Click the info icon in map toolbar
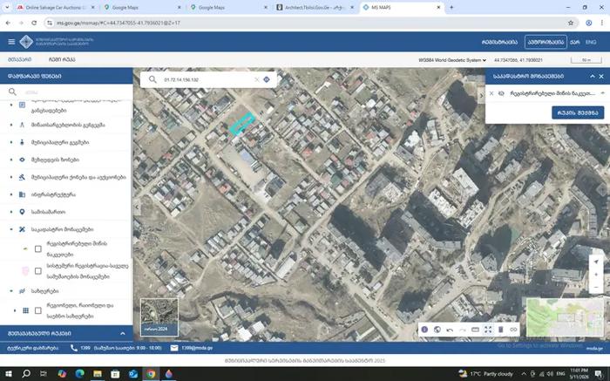This screenshot has height=381, width=610. [424, 330]
